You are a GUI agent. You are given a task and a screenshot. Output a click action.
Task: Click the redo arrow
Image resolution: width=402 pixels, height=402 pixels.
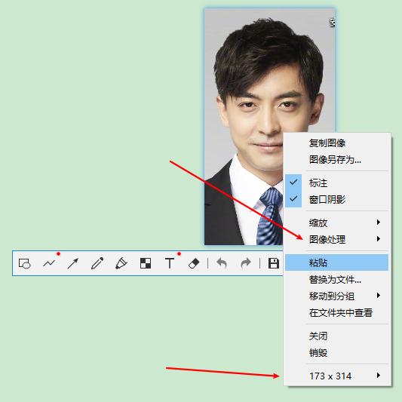click(246, 263)
